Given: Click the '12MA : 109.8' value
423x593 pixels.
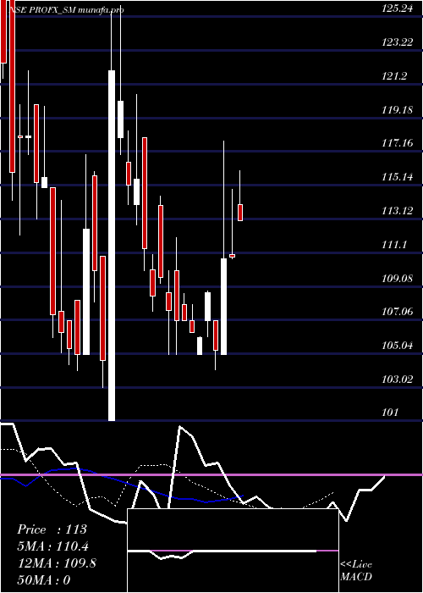Looking at the screenshot, I should [57, 563].
